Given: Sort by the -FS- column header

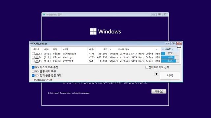Looking at the screenshot, I should pos(92,49).
